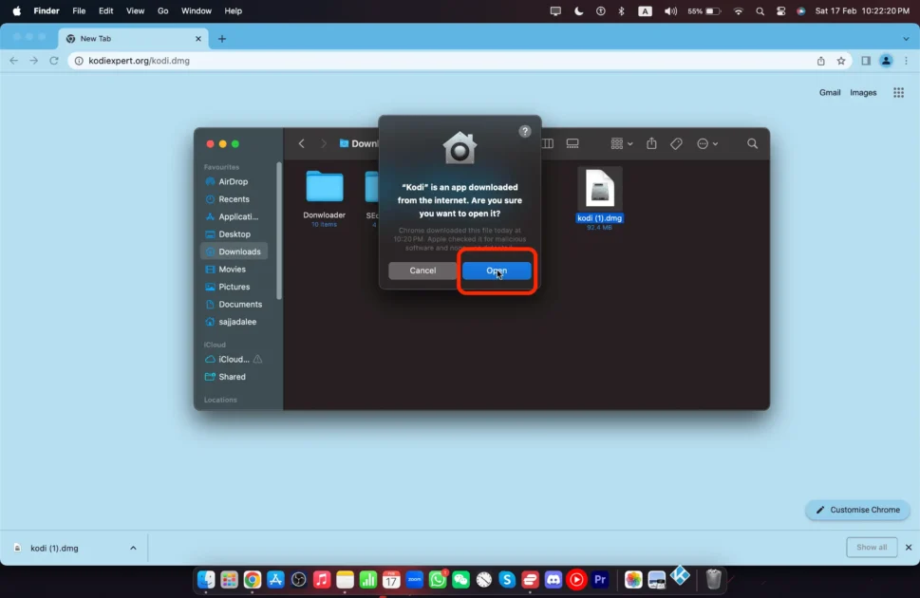Click the Customise Chrome button
920x598 pixels.
click(857, 510)
